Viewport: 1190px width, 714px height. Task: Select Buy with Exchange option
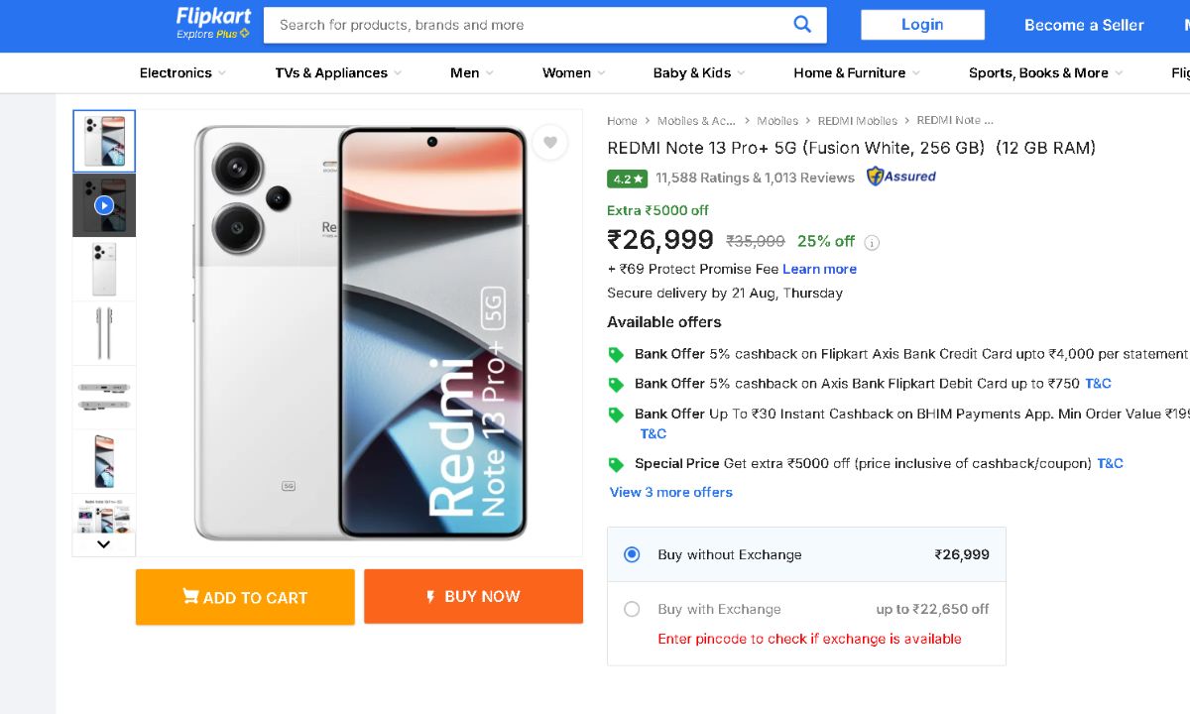(632, 609)
